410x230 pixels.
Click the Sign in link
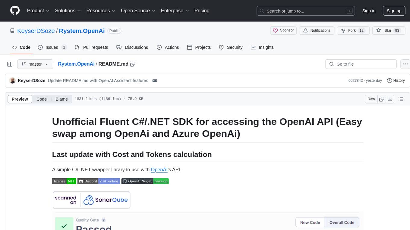tap(369, 11)
